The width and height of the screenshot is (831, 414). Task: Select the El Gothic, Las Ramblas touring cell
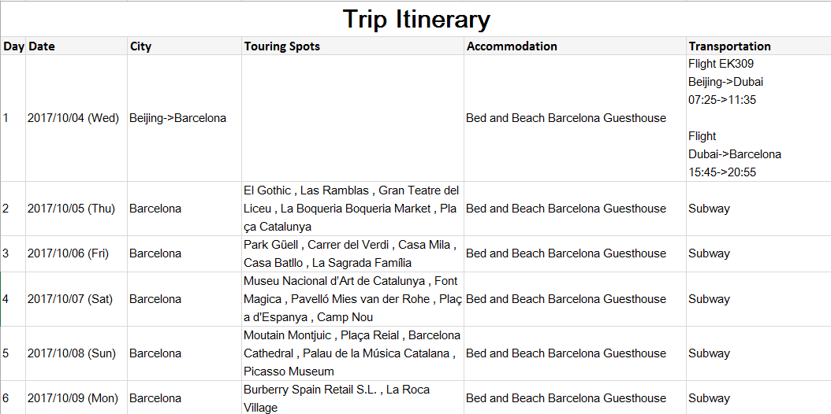click(x=352, y=209)
